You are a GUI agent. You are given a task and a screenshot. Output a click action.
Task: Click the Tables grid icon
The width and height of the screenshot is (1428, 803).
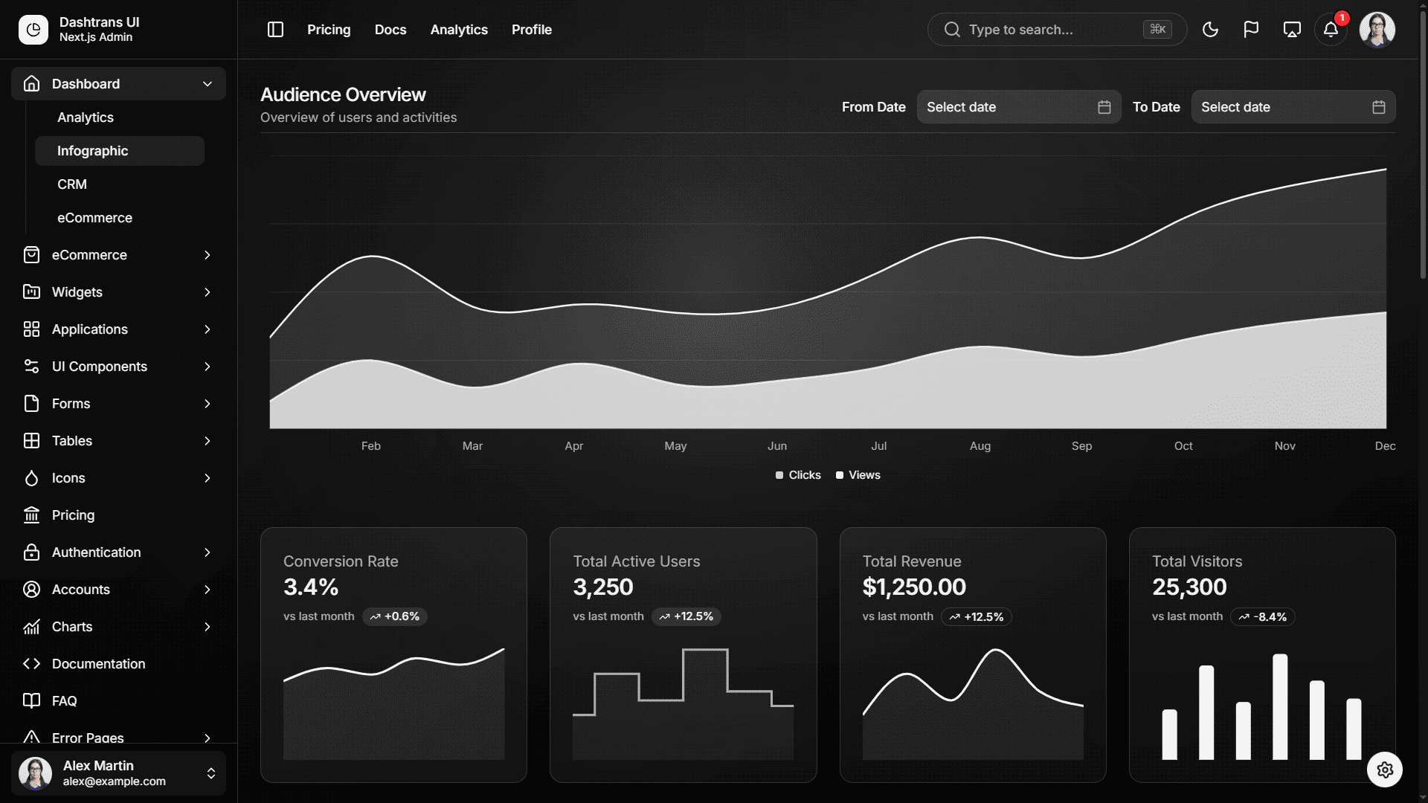point(31,441)
